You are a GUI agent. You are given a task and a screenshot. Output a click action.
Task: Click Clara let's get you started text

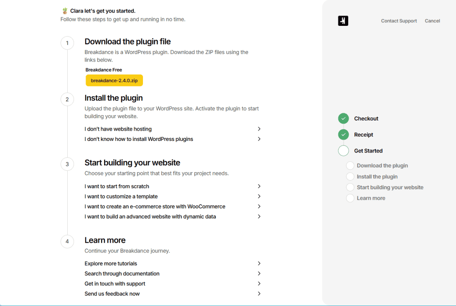tap(103, 11)
